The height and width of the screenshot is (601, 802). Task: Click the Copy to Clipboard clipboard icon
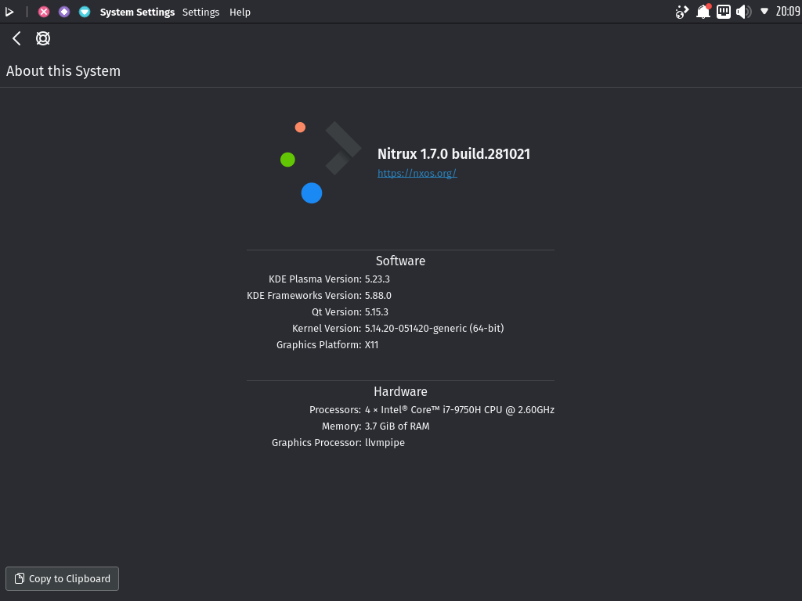17,578
